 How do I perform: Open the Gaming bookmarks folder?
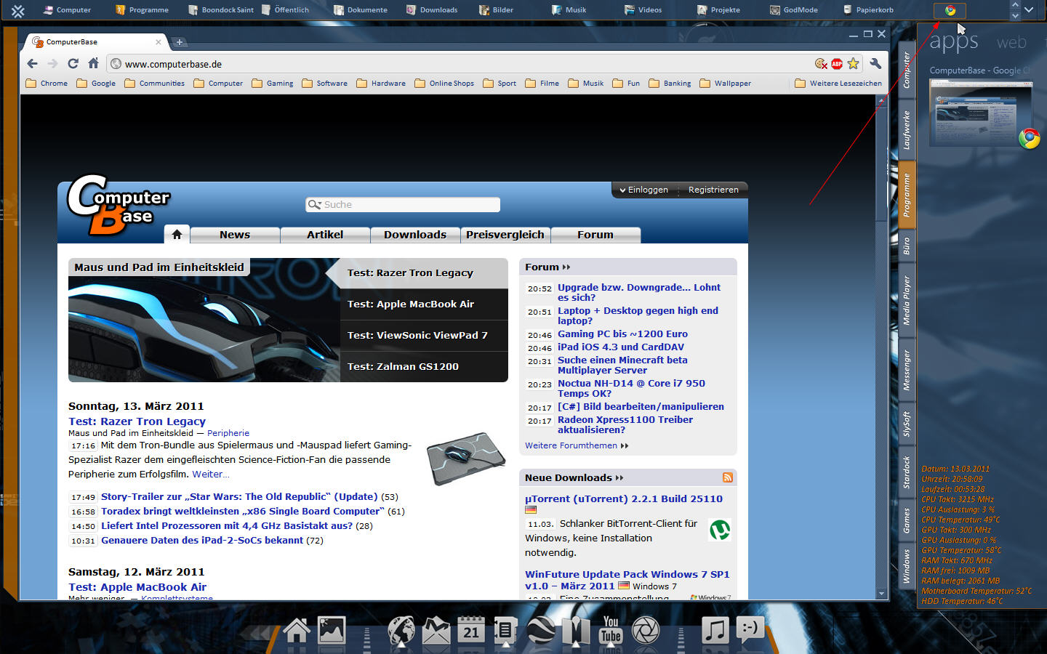[x=273, y=84]
